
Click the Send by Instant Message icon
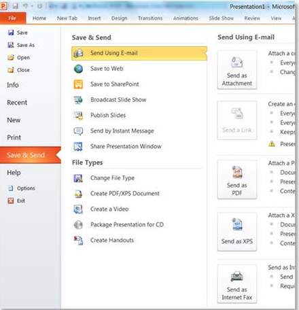[78, 131]
